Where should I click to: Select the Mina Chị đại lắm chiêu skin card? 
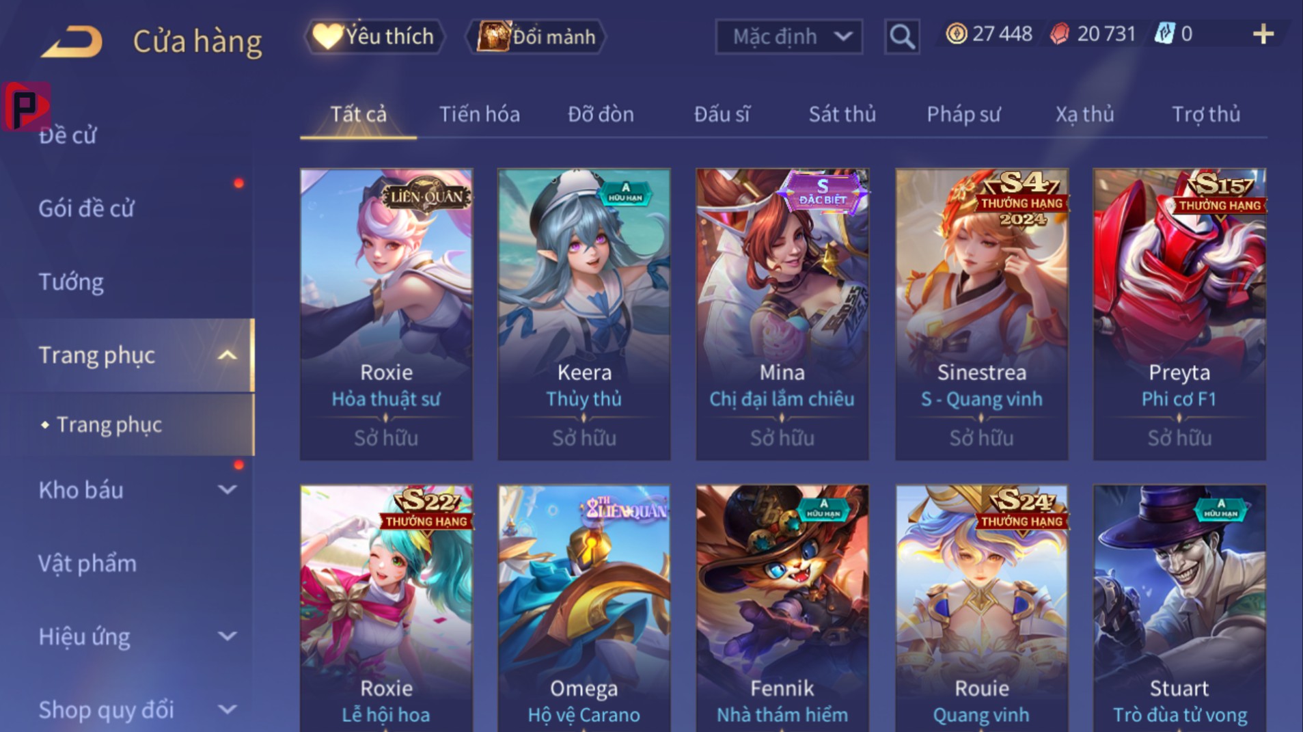[x=782, y=314]
